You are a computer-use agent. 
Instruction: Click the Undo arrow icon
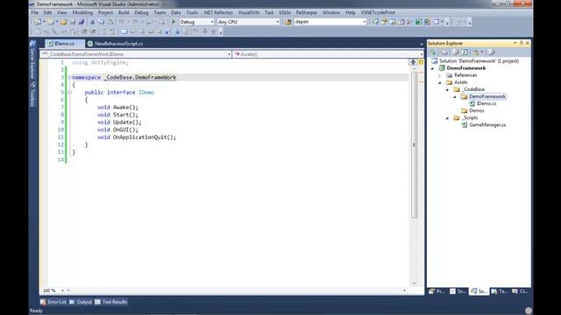(x=122, y=22)
